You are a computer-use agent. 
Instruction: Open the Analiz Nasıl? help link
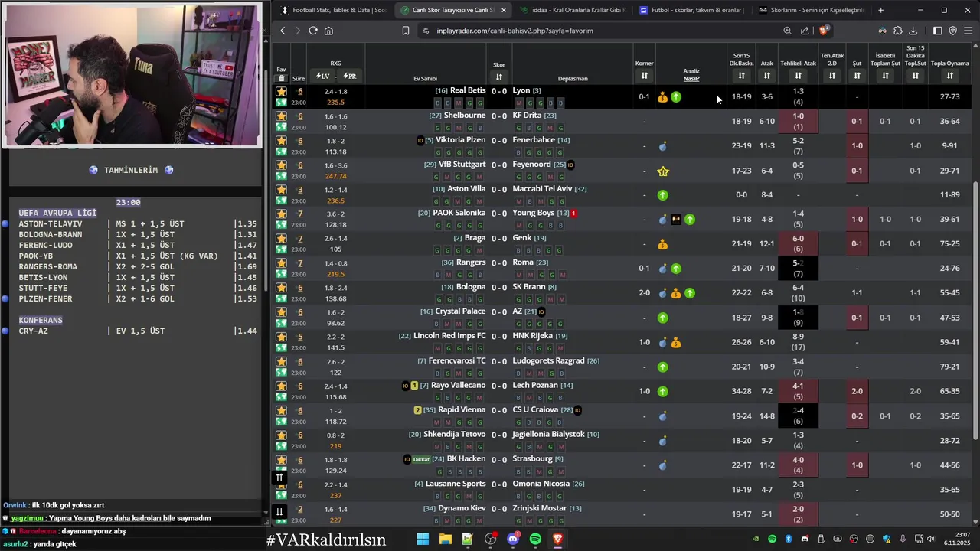pos(691,78)
